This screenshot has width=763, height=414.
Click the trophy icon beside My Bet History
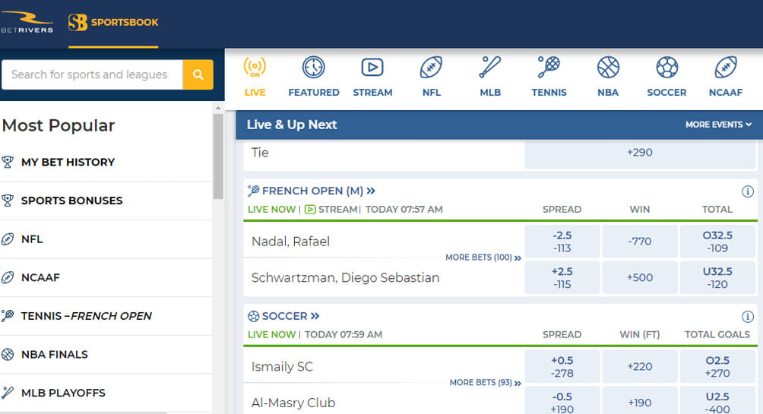(x=8, y=162)
